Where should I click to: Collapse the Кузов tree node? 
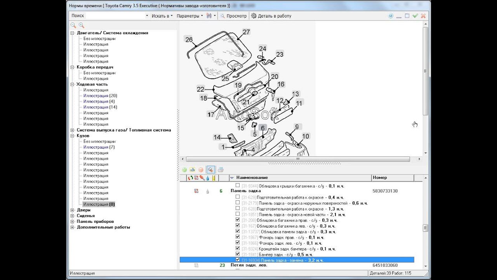point(73,136)
